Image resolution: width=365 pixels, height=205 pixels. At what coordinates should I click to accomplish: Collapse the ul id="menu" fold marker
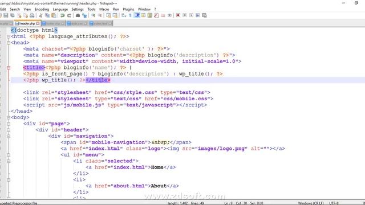coord(9,155)
